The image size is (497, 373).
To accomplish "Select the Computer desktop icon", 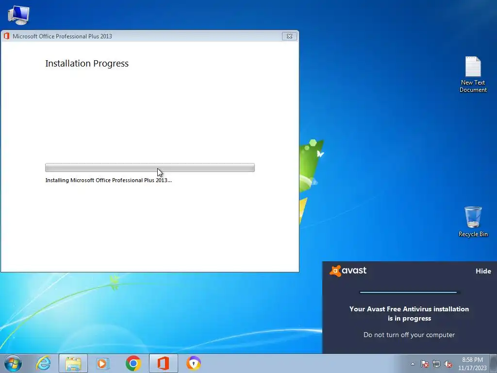I will [18, 15].
